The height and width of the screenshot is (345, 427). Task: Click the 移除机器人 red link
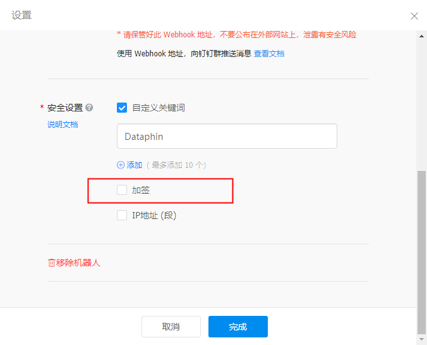[x=78, y=263]
